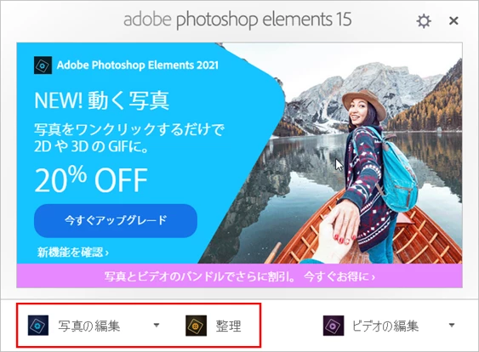Close the welcome screen with X

453,20
